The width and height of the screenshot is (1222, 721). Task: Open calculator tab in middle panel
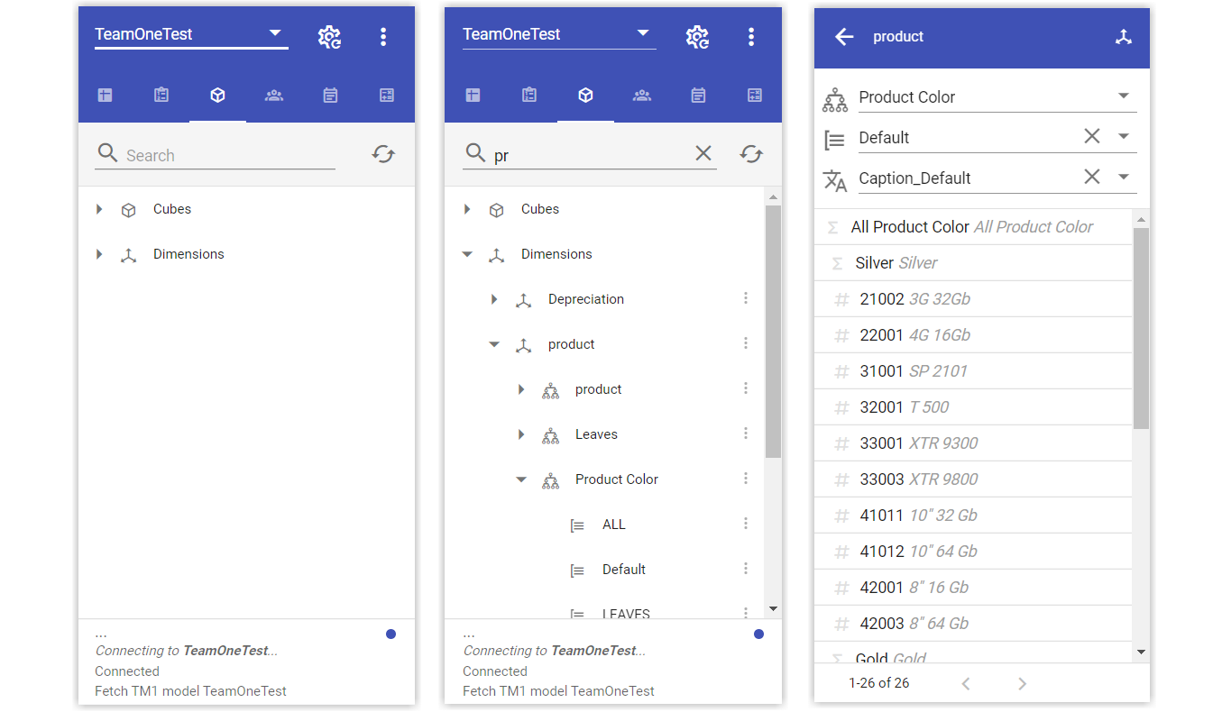755,95
